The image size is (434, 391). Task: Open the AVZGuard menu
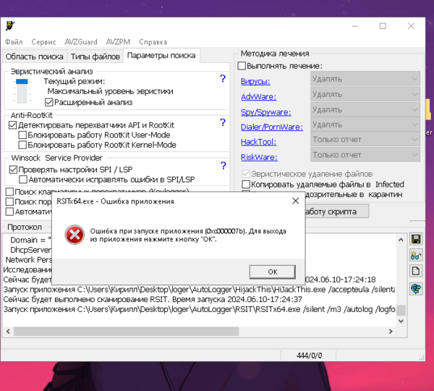pyautogui.click(x=81, y=42)
